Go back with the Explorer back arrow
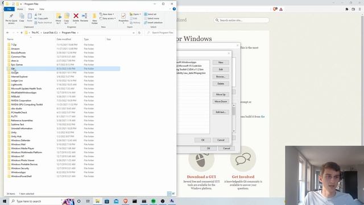The image size is (364, 205). coord(7,33)
